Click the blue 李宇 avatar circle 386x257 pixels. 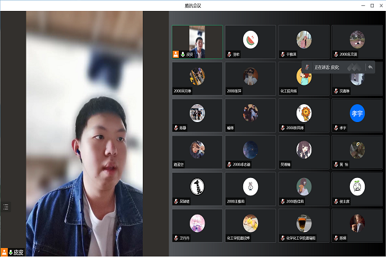pos(357,112)
